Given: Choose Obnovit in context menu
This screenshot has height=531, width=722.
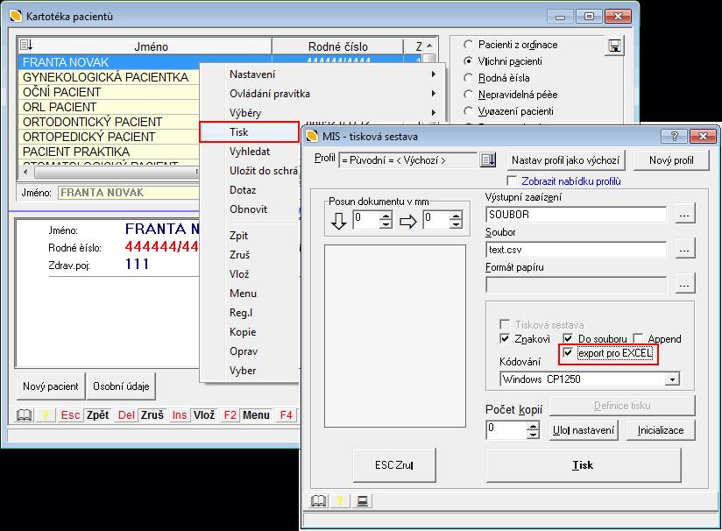Looking at the screenshot, I should (x=248, y=209).
